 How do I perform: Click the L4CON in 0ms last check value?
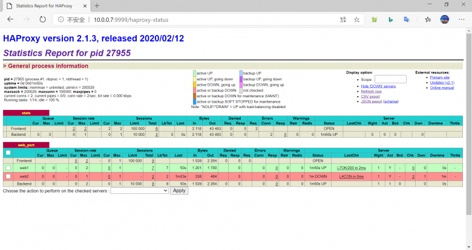tap(352, 176)
